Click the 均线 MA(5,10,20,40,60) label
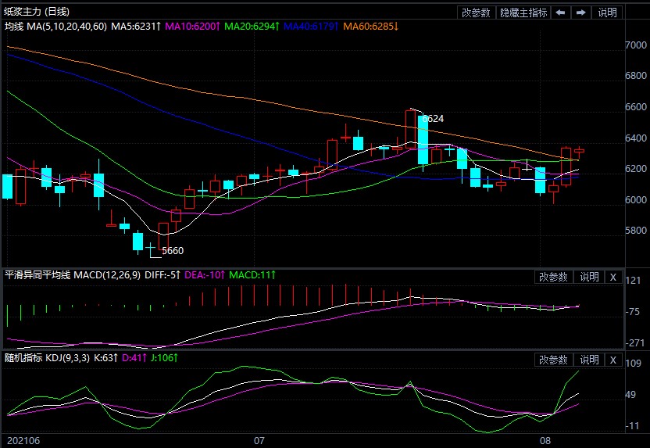Image resolution: width=650 pixels, height=448 pixels. click(x=55, y=27)
